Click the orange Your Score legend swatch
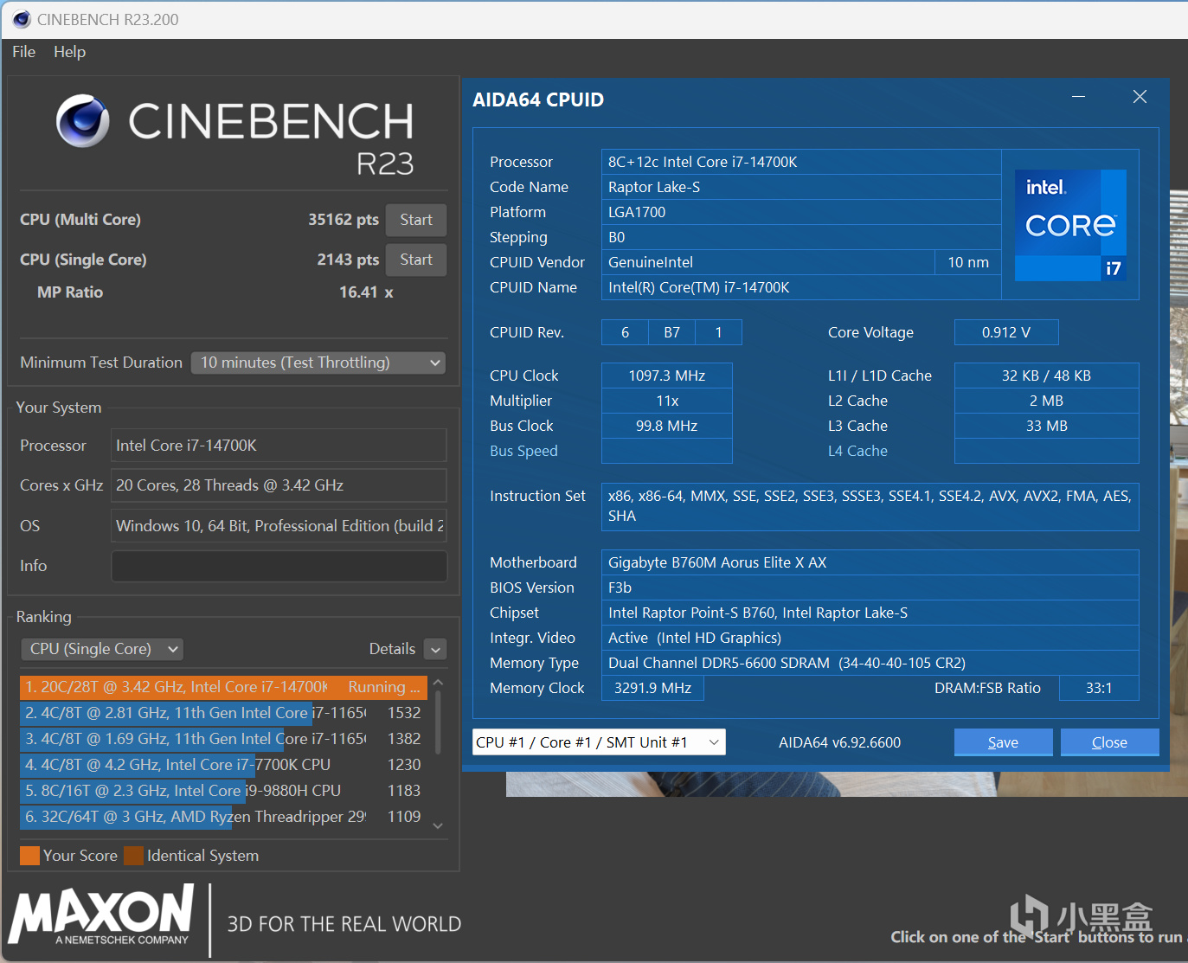 pos(29,856)
